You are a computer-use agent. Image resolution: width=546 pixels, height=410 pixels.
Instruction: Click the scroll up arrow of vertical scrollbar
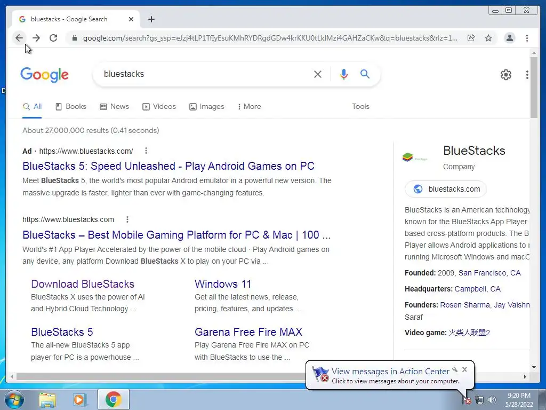pos(534,53)
